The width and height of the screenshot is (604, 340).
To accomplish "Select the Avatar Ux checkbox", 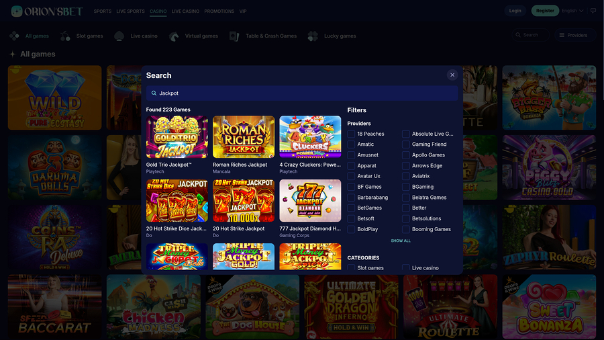I will pos(351,176).
